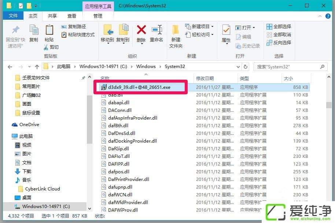This screenshot has width=335, height=223.
Task: Sort by the 修改日期 column header
Action: (x=216, y=79)
